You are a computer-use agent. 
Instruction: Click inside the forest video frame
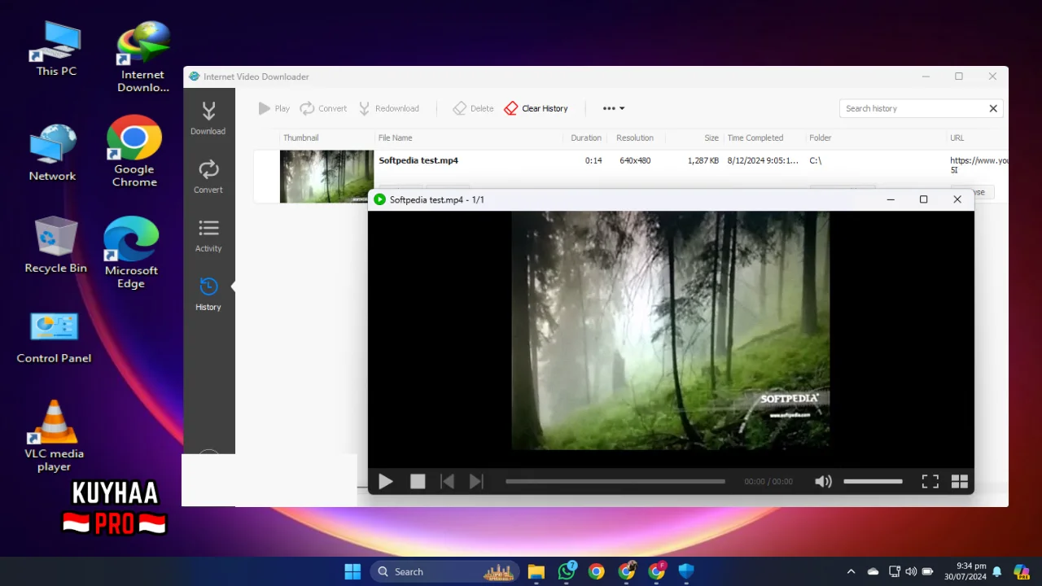[670, 330]
